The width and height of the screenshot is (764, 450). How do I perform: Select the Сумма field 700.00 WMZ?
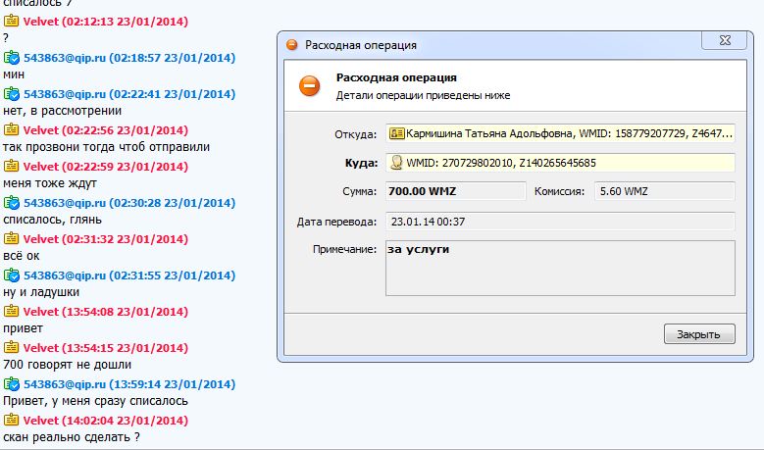[456, 191]
